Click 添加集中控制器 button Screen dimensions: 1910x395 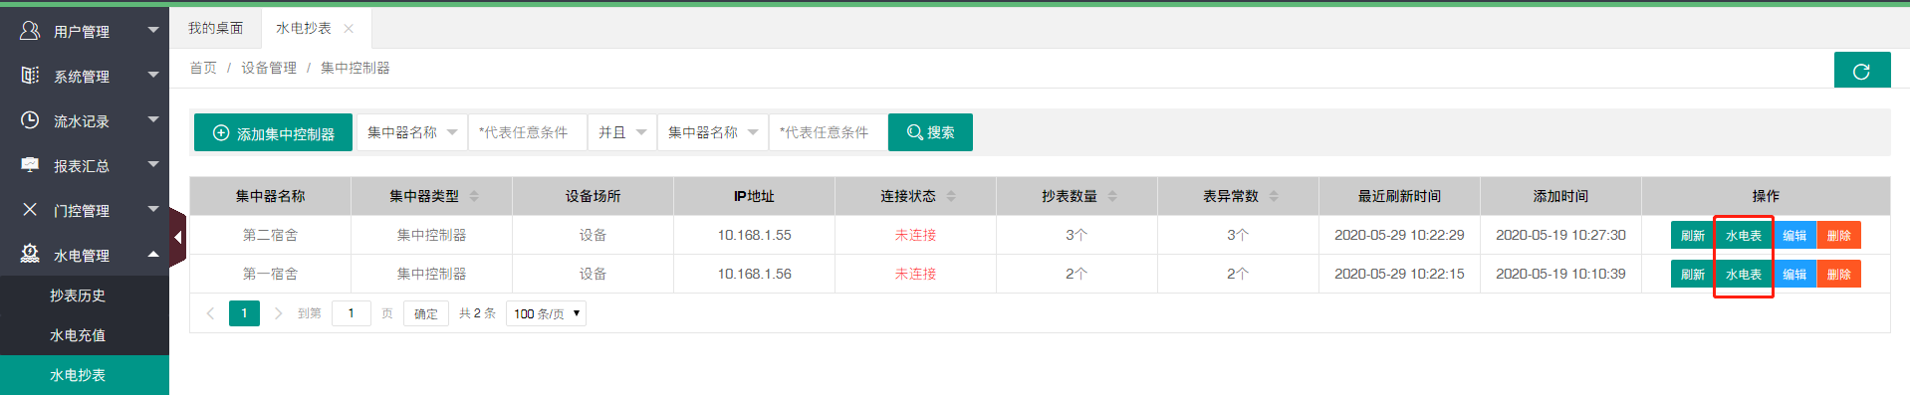pos(273,132)
